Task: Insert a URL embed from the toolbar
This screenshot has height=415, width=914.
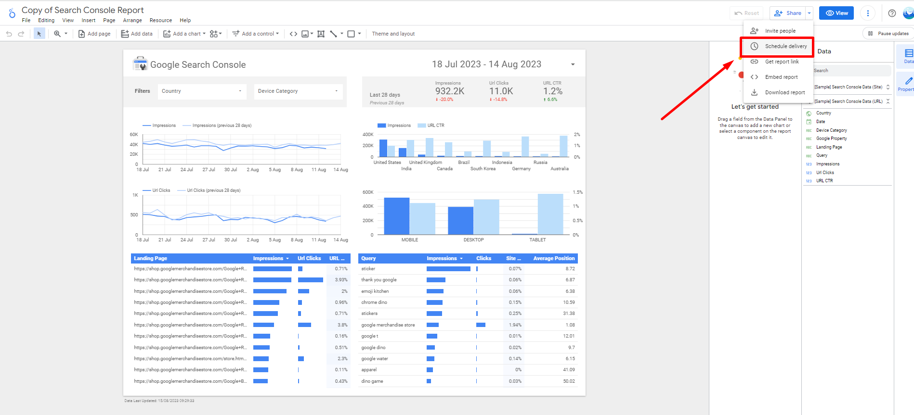Action: coord(293,34)
